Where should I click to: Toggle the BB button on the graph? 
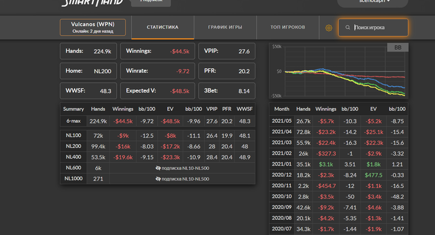point(398,47)
